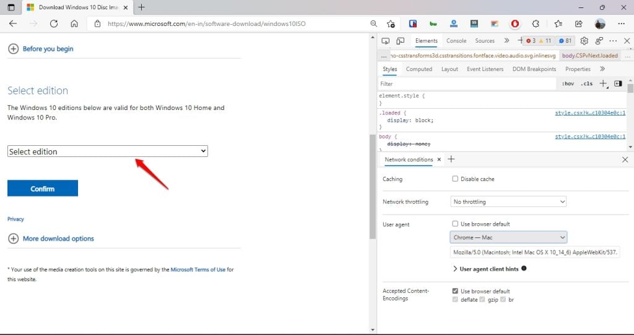Viewport: 634px width, 335px height.
Task: Open the Chrome — Mac user agent dropdown
Action: [508, 237]
